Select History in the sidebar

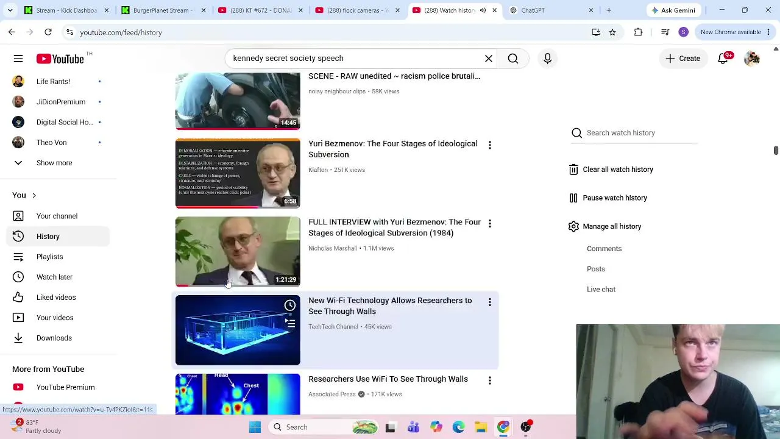pos(58,237)
